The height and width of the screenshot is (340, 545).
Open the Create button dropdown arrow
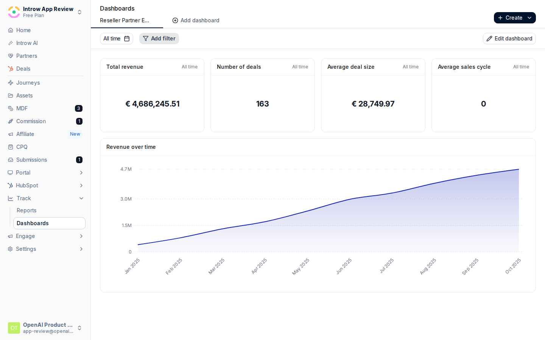coord(529,18)
